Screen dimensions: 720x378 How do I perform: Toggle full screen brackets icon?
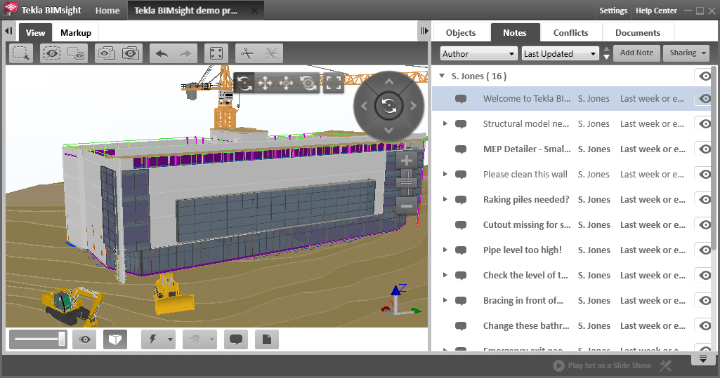(334, 83)
